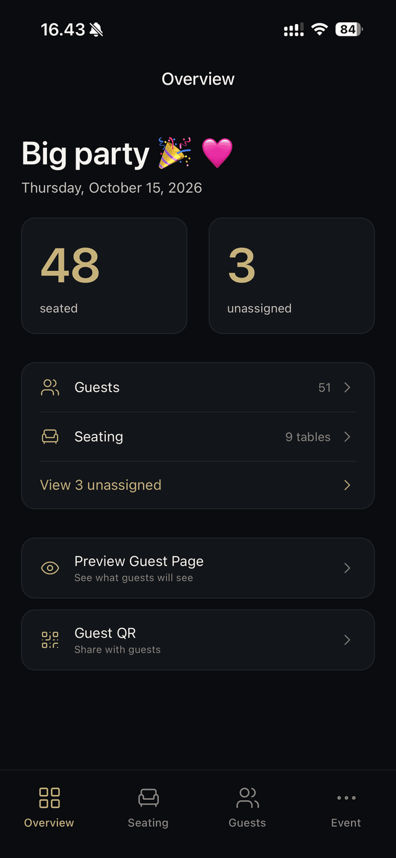The image size is (396, 858).
Task: Open the chevron next to Guest QR
Action: (346, 640)
